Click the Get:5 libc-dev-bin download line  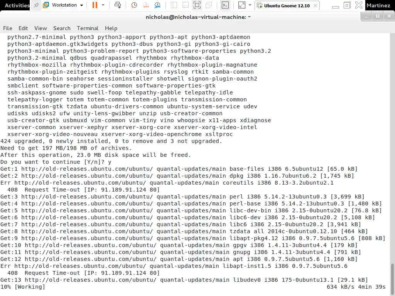191,210
